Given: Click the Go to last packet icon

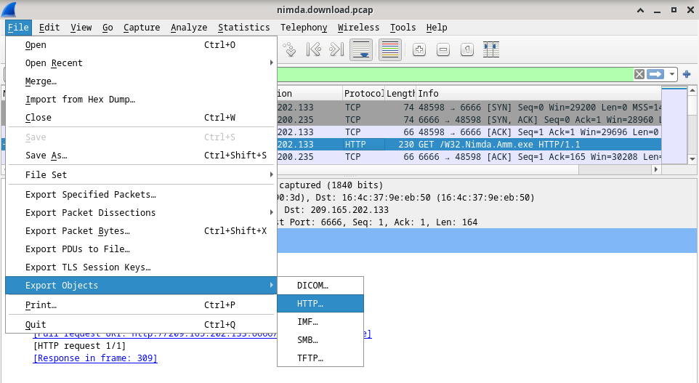Looking at the screenshot, I should click(x=336, y=49).
